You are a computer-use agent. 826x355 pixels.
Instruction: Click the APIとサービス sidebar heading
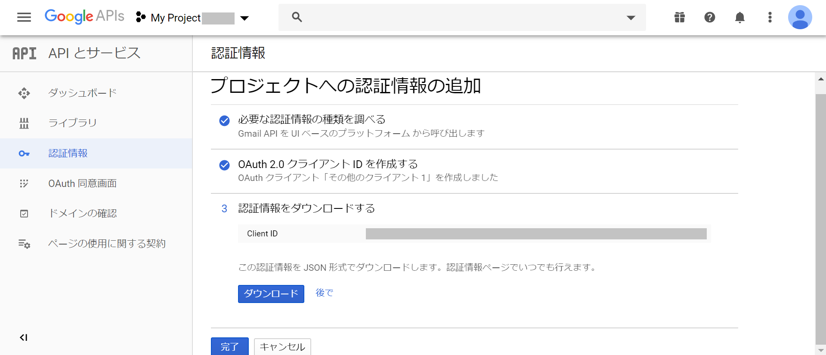pyautogui.click(x=94, y=53)
